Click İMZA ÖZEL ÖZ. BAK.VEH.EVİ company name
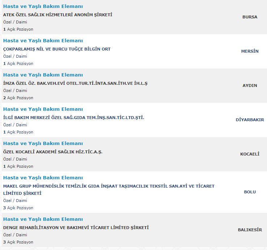Screen dimensions: 267x250 click(x=75, y=83)
